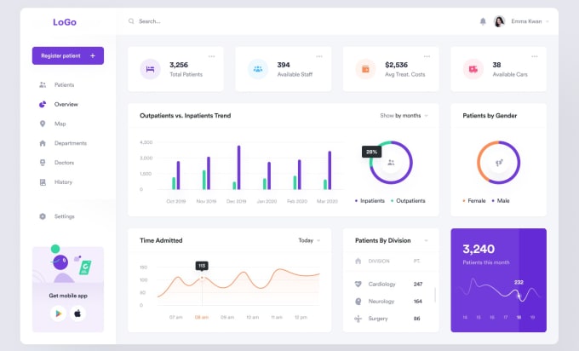Screen dimensions: 579x351
Task: Open Doctors from the sidebar menu
Action: (64, 163)
